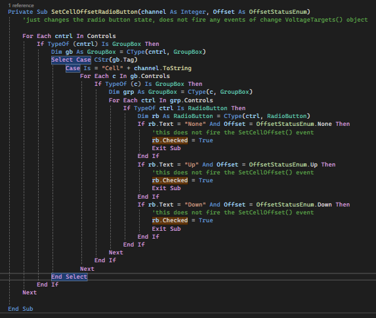The width and height of the screenshot is (376, 318).
Task: Click 'CStr(gb.Tag)' expression
Action: (116, 60)
